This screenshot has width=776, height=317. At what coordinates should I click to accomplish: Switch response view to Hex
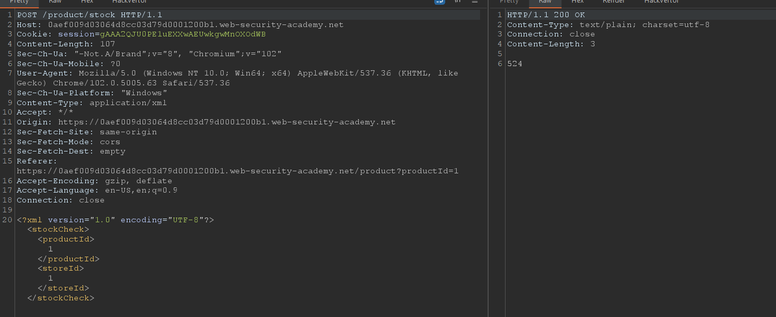click(577, 2)
